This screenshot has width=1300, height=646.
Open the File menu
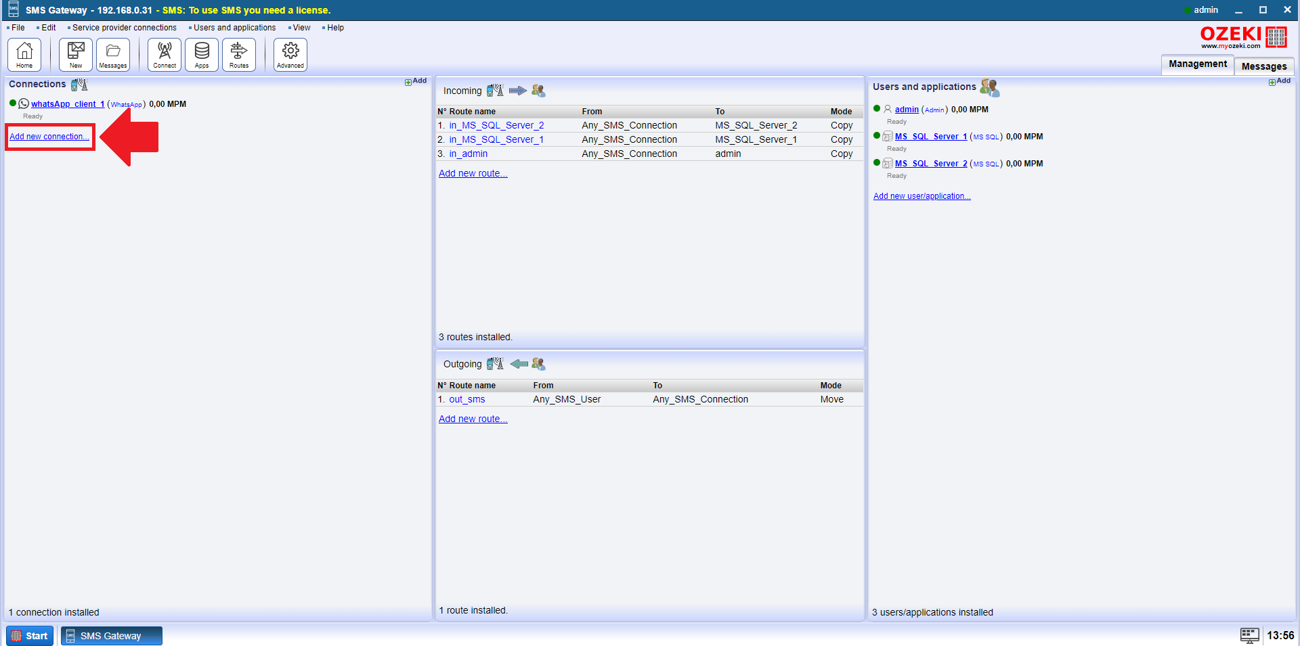18,28
